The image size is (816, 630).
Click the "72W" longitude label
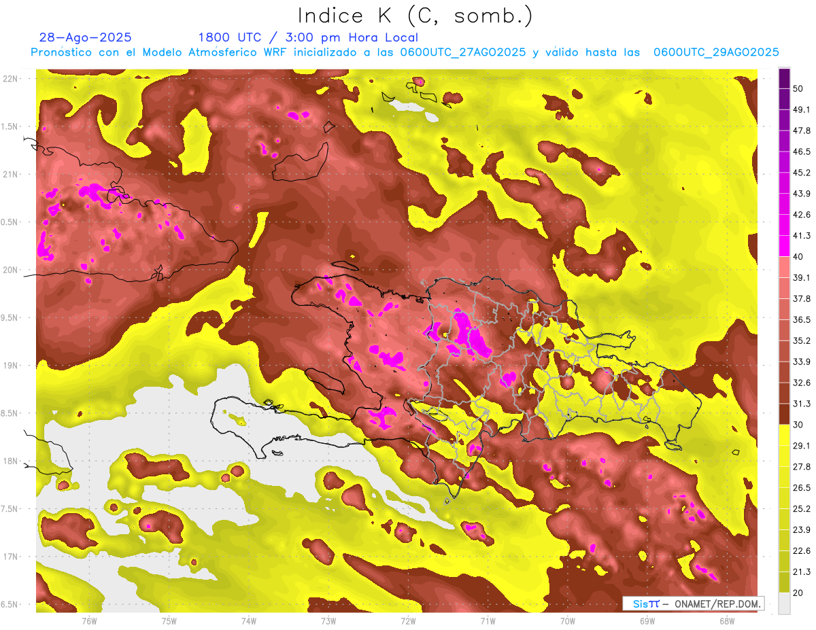click(408, 621)
